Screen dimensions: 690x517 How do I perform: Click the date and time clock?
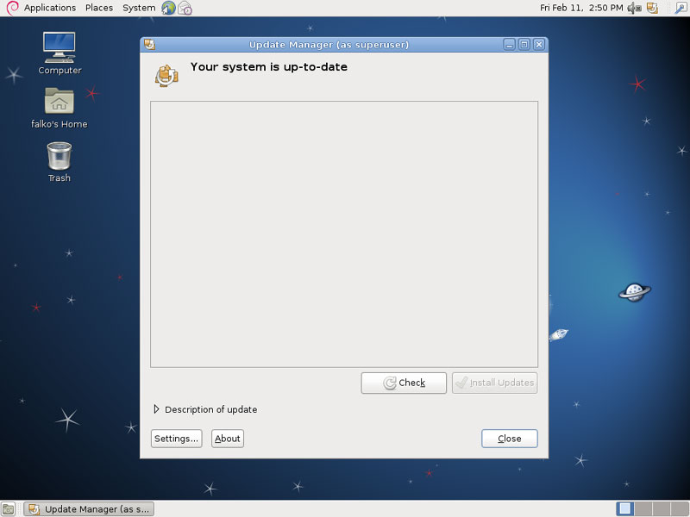[x=580, y=8]
